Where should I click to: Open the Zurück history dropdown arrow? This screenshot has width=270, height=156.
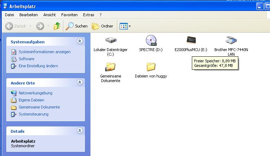[30, 26]
